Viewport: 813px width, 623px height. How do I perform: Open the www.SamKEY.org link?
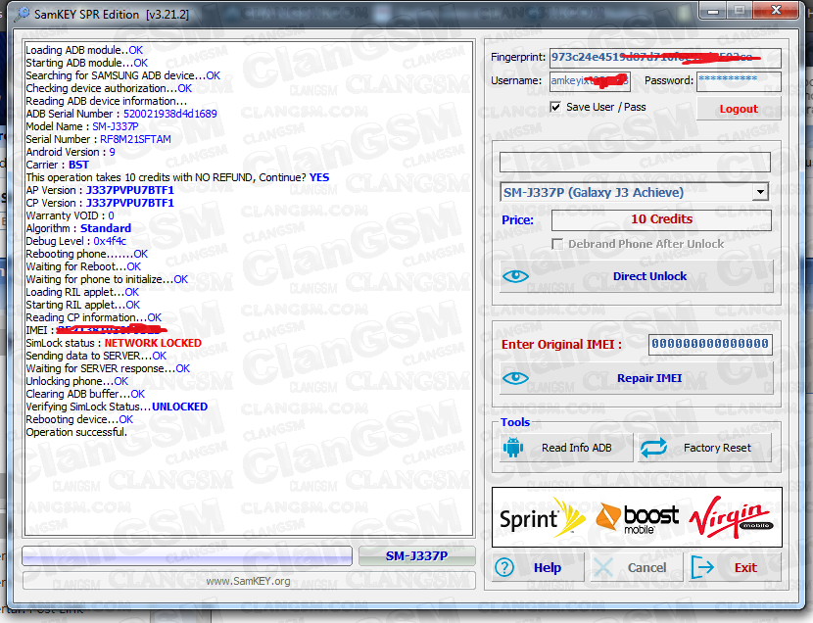(x=249, y=581)
